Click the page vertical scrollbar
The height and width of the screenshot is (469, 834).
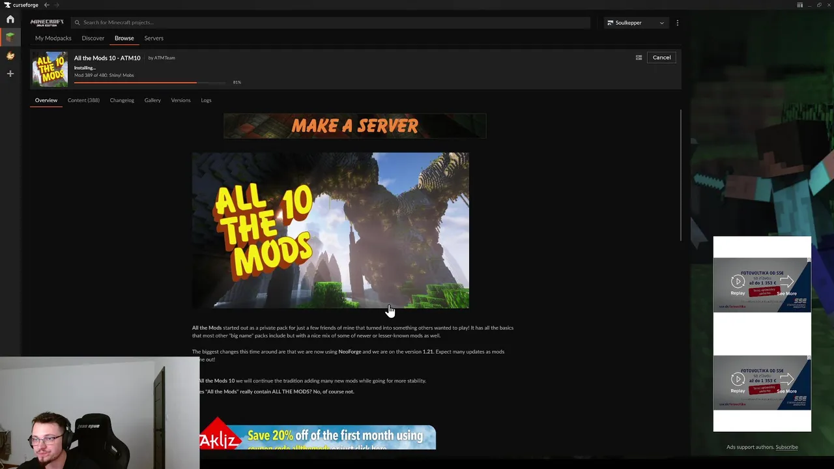pyautogui.click(x=682, y=176)
